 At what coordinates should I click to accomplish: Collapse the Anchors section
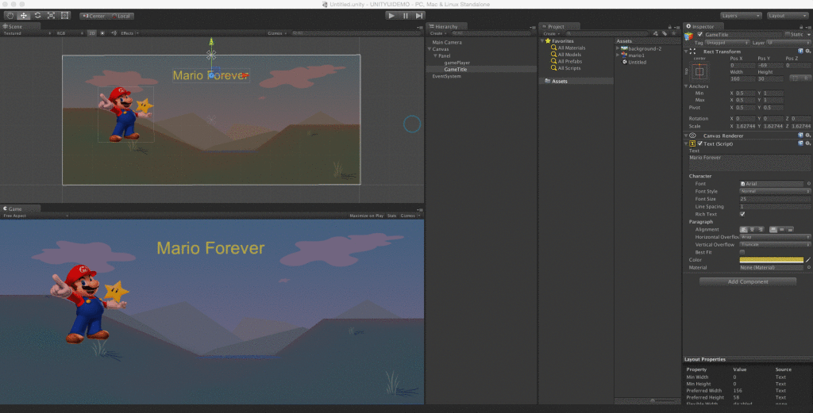[687, 86]
